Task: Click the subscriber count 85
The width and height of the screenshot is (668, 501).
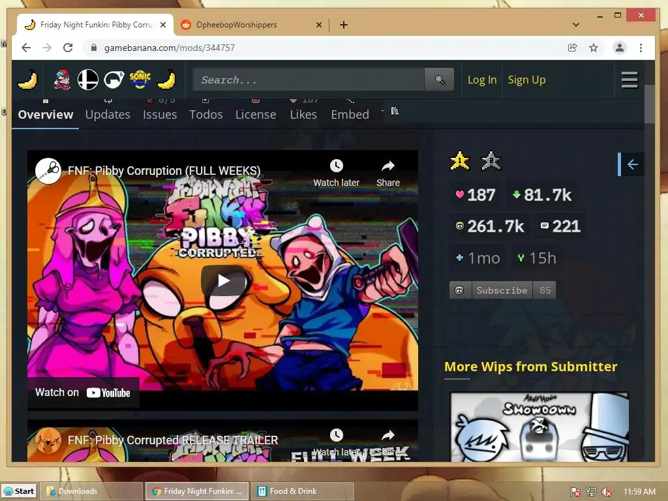Action: pos(545,290)
